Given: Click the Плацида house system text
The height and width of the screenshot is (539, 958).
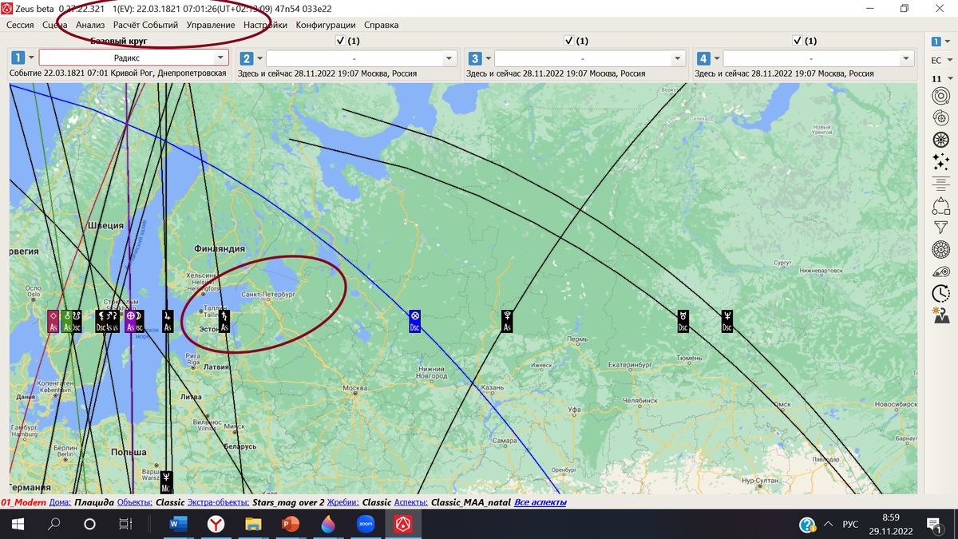Looking at the screenshot, I should click(x=94, y=502).
